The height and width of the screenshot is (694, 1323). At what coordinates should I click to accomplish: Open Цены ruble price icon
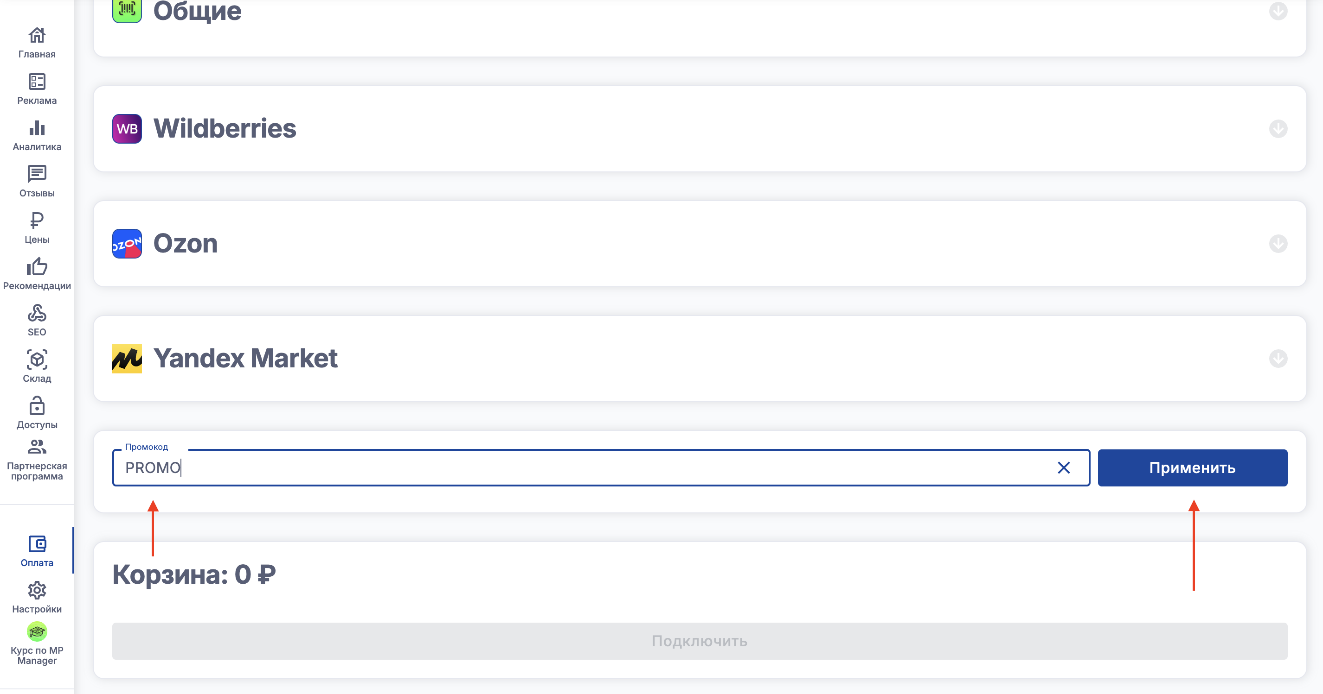point(37,221)
